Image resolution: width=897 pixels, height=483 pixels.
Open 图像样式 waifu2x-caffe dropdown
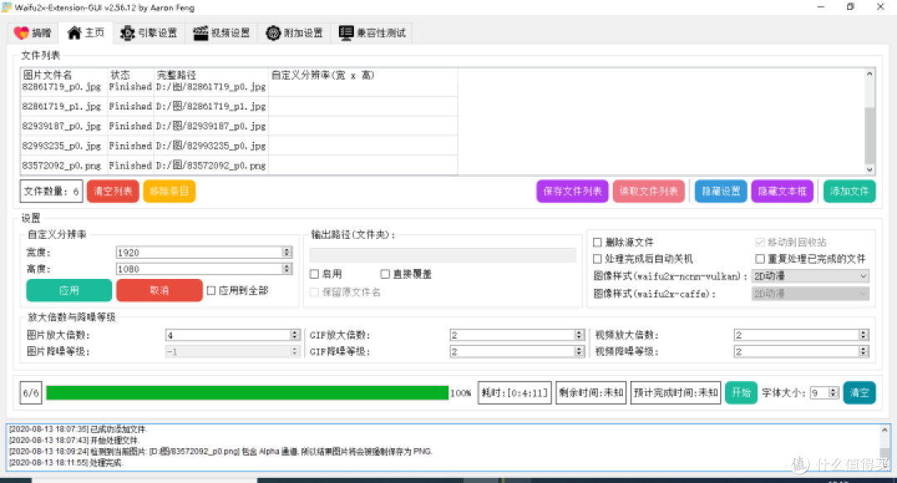point(810,294)
